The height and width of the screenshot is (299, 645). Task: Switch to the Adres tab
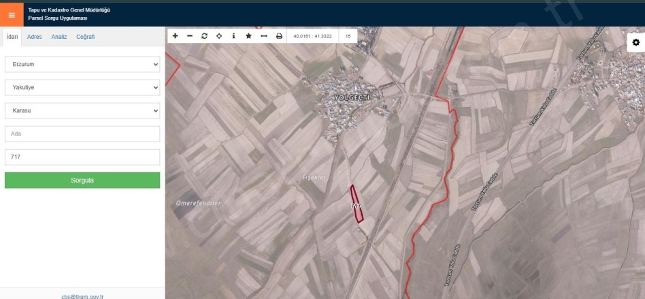[34, 37]
